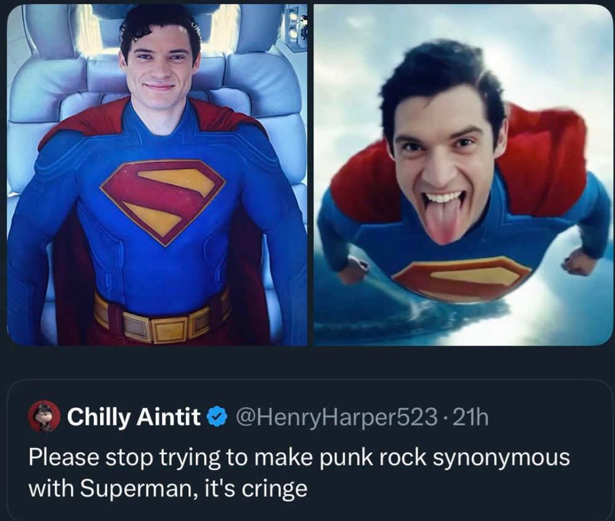The width and height of the screenshot is (615, 521).
Task: Click the Chilly Aintit profile avatar
Action: 44,417
